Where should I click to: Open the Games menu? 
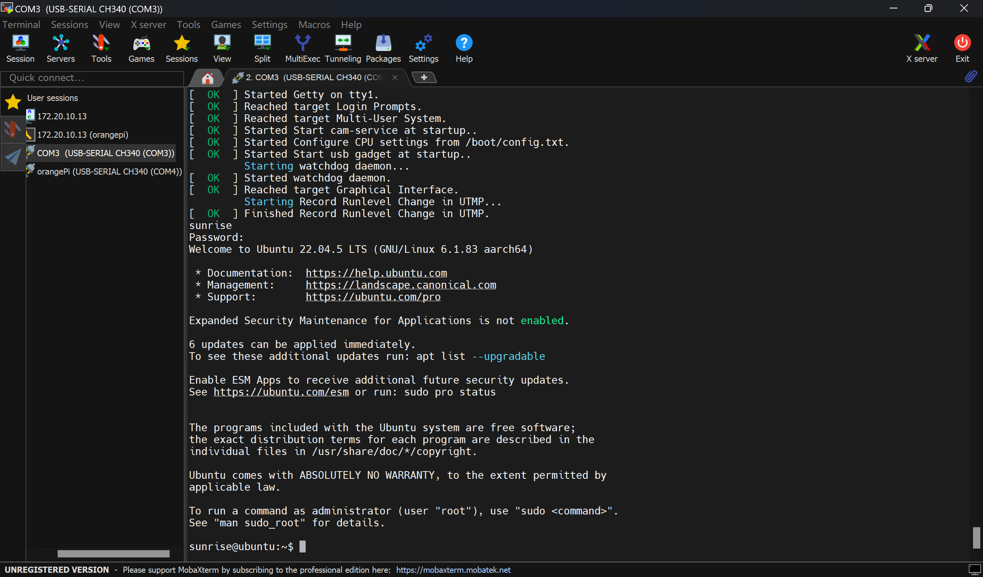click(x=226, y=25)
